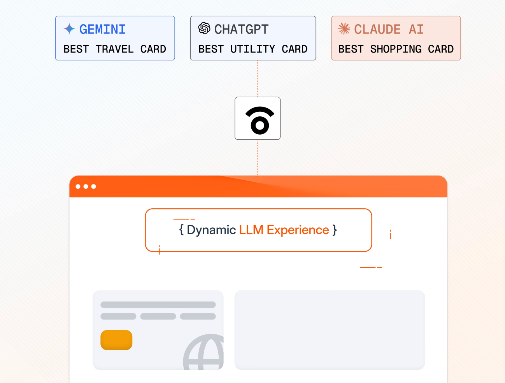The image size is (505, 383).
Task: Switch to the Best Shopping Card tab
Action: [395, 49]
